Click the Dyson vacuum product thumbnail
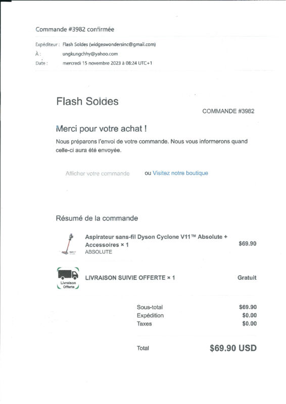The height and width of the screenshot is (404, 286). coord(69,244)
